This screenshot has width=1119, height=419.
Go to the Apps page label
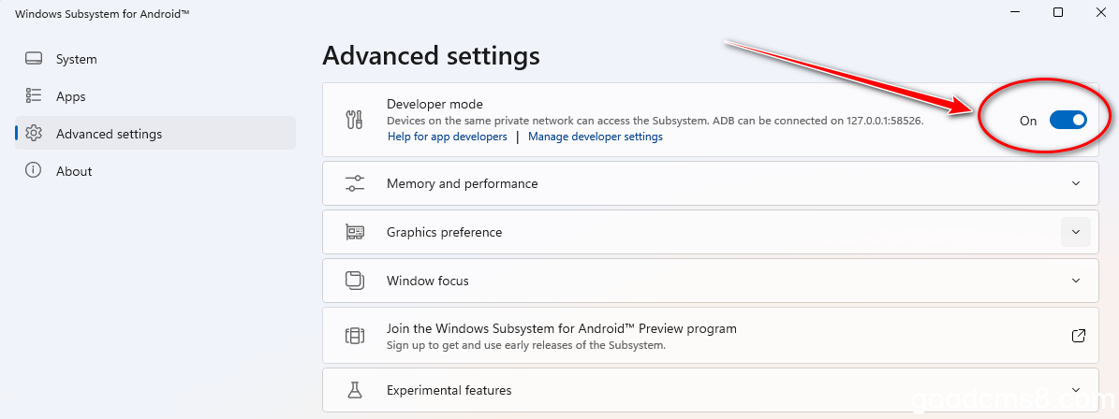click(70, 97)
